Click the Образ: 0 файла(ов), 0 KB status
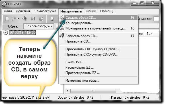Viewport: 170px width, 110px height. [75, 98]
